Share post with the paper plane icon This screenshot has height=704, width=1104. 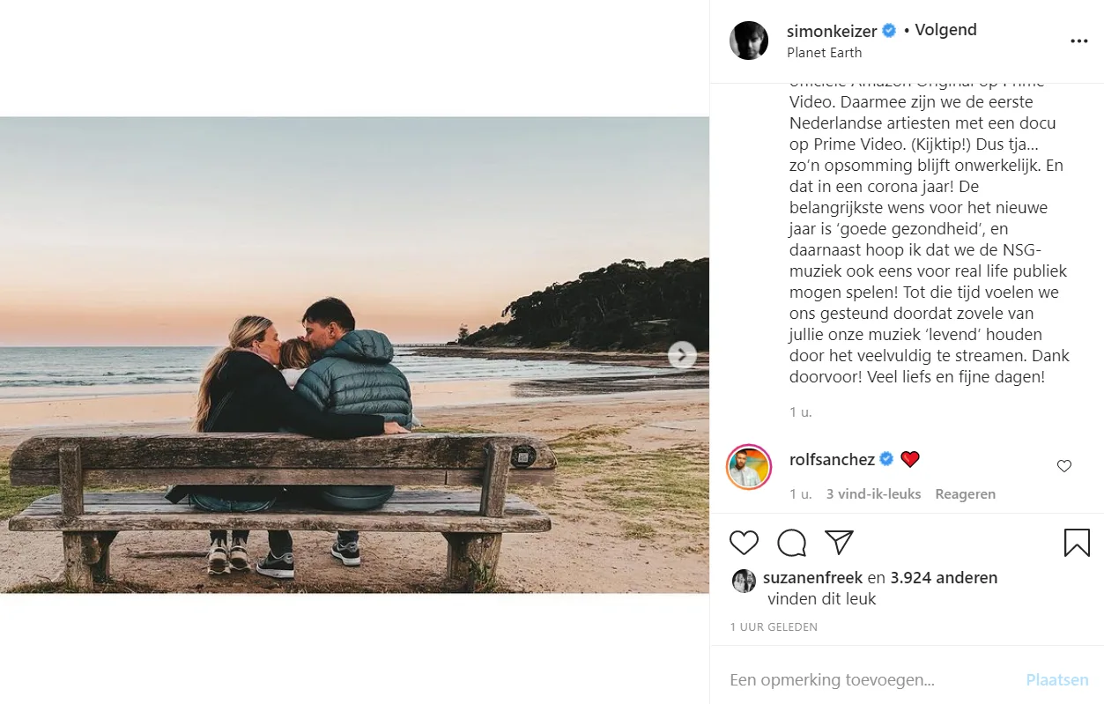click(x=839, y=543)
